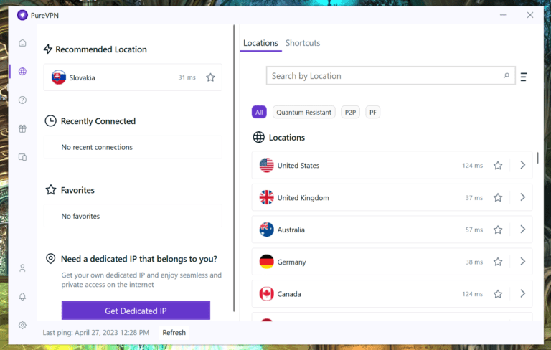Toggle the United States favorite star
Viewport: 551px width, 350px height.
coord(498,166)
